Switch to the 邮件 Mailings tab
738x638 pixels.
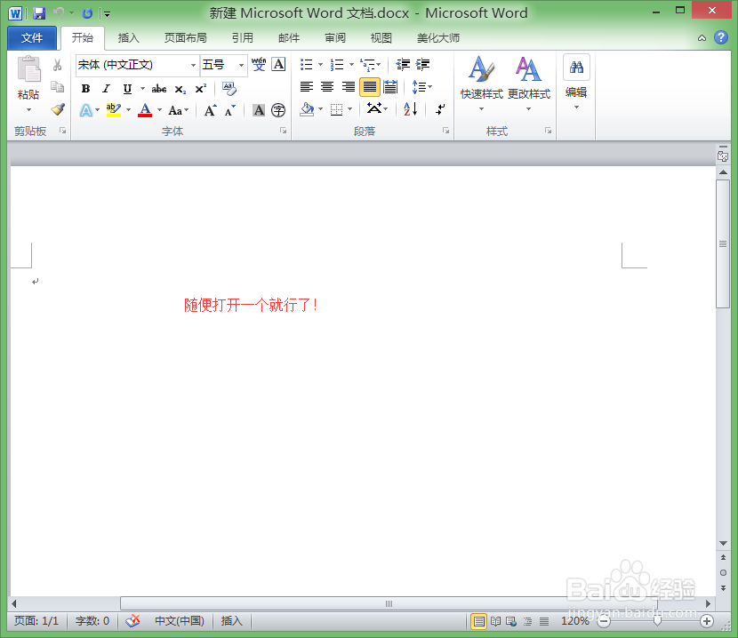pyautogui.click(x=289, y=37)
